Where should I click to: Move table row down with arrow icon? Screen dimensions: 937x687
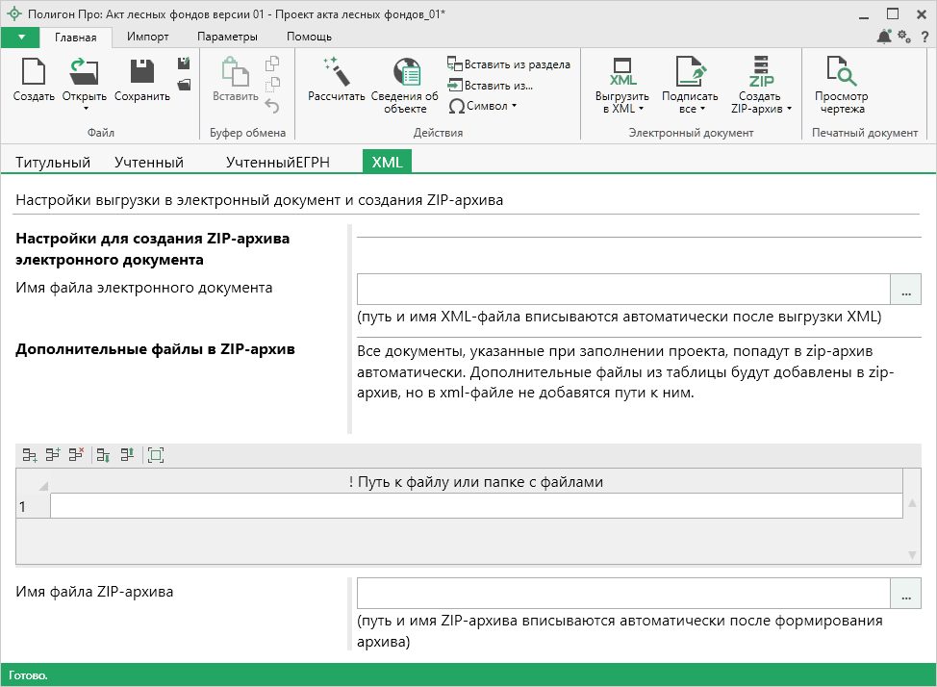click(104, 455)
